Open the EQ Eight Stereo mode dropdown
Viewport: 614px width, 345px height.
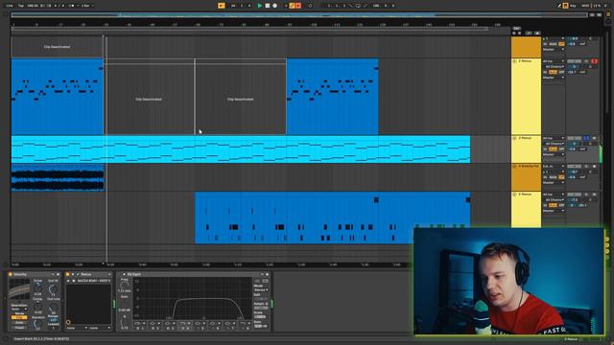261,289
